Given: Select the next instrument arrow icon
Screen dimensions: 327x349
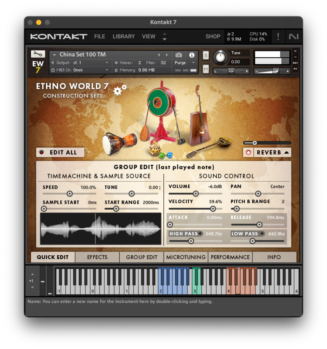Looking at the screenshot, I should (x=167, y=55).
